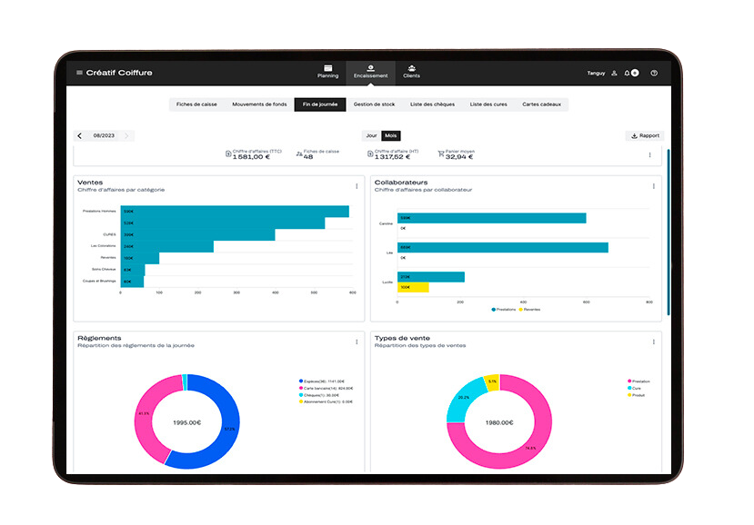The width and height of the screenshot is (754, 525).
Task: Download the Rapport
Action: coord(645,135)
